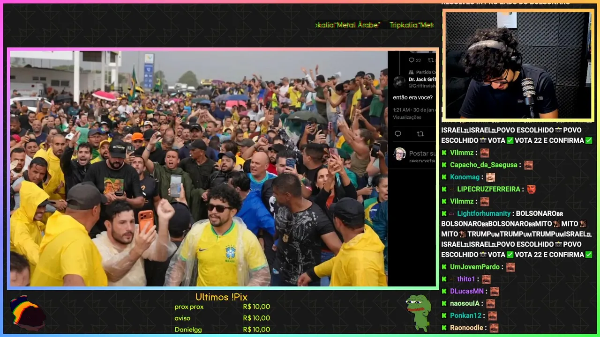Click Kick badge next to Ponkan12
Viewport: 600px width, 337px height.
[444, 315]
